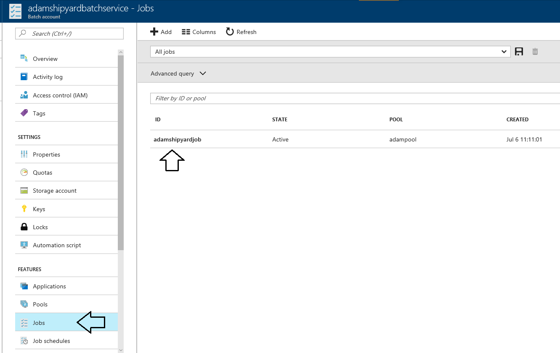Click the Columns grid icon
The image size is (560, 353).
point(186,32)
